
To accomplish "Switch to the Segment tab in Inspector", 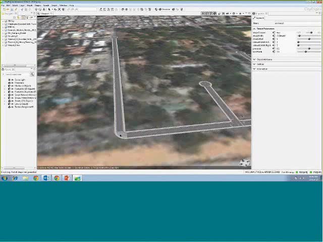I will point(259,18).
